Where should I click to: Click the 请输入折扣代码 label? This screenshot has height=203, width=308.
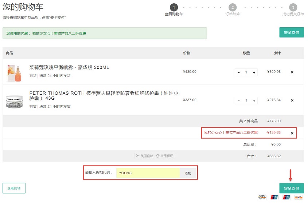coord(99,172)
